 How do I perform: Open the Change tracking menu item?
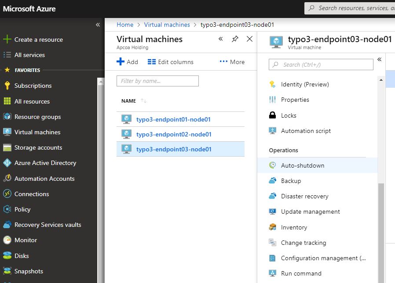tap(318, 243)
